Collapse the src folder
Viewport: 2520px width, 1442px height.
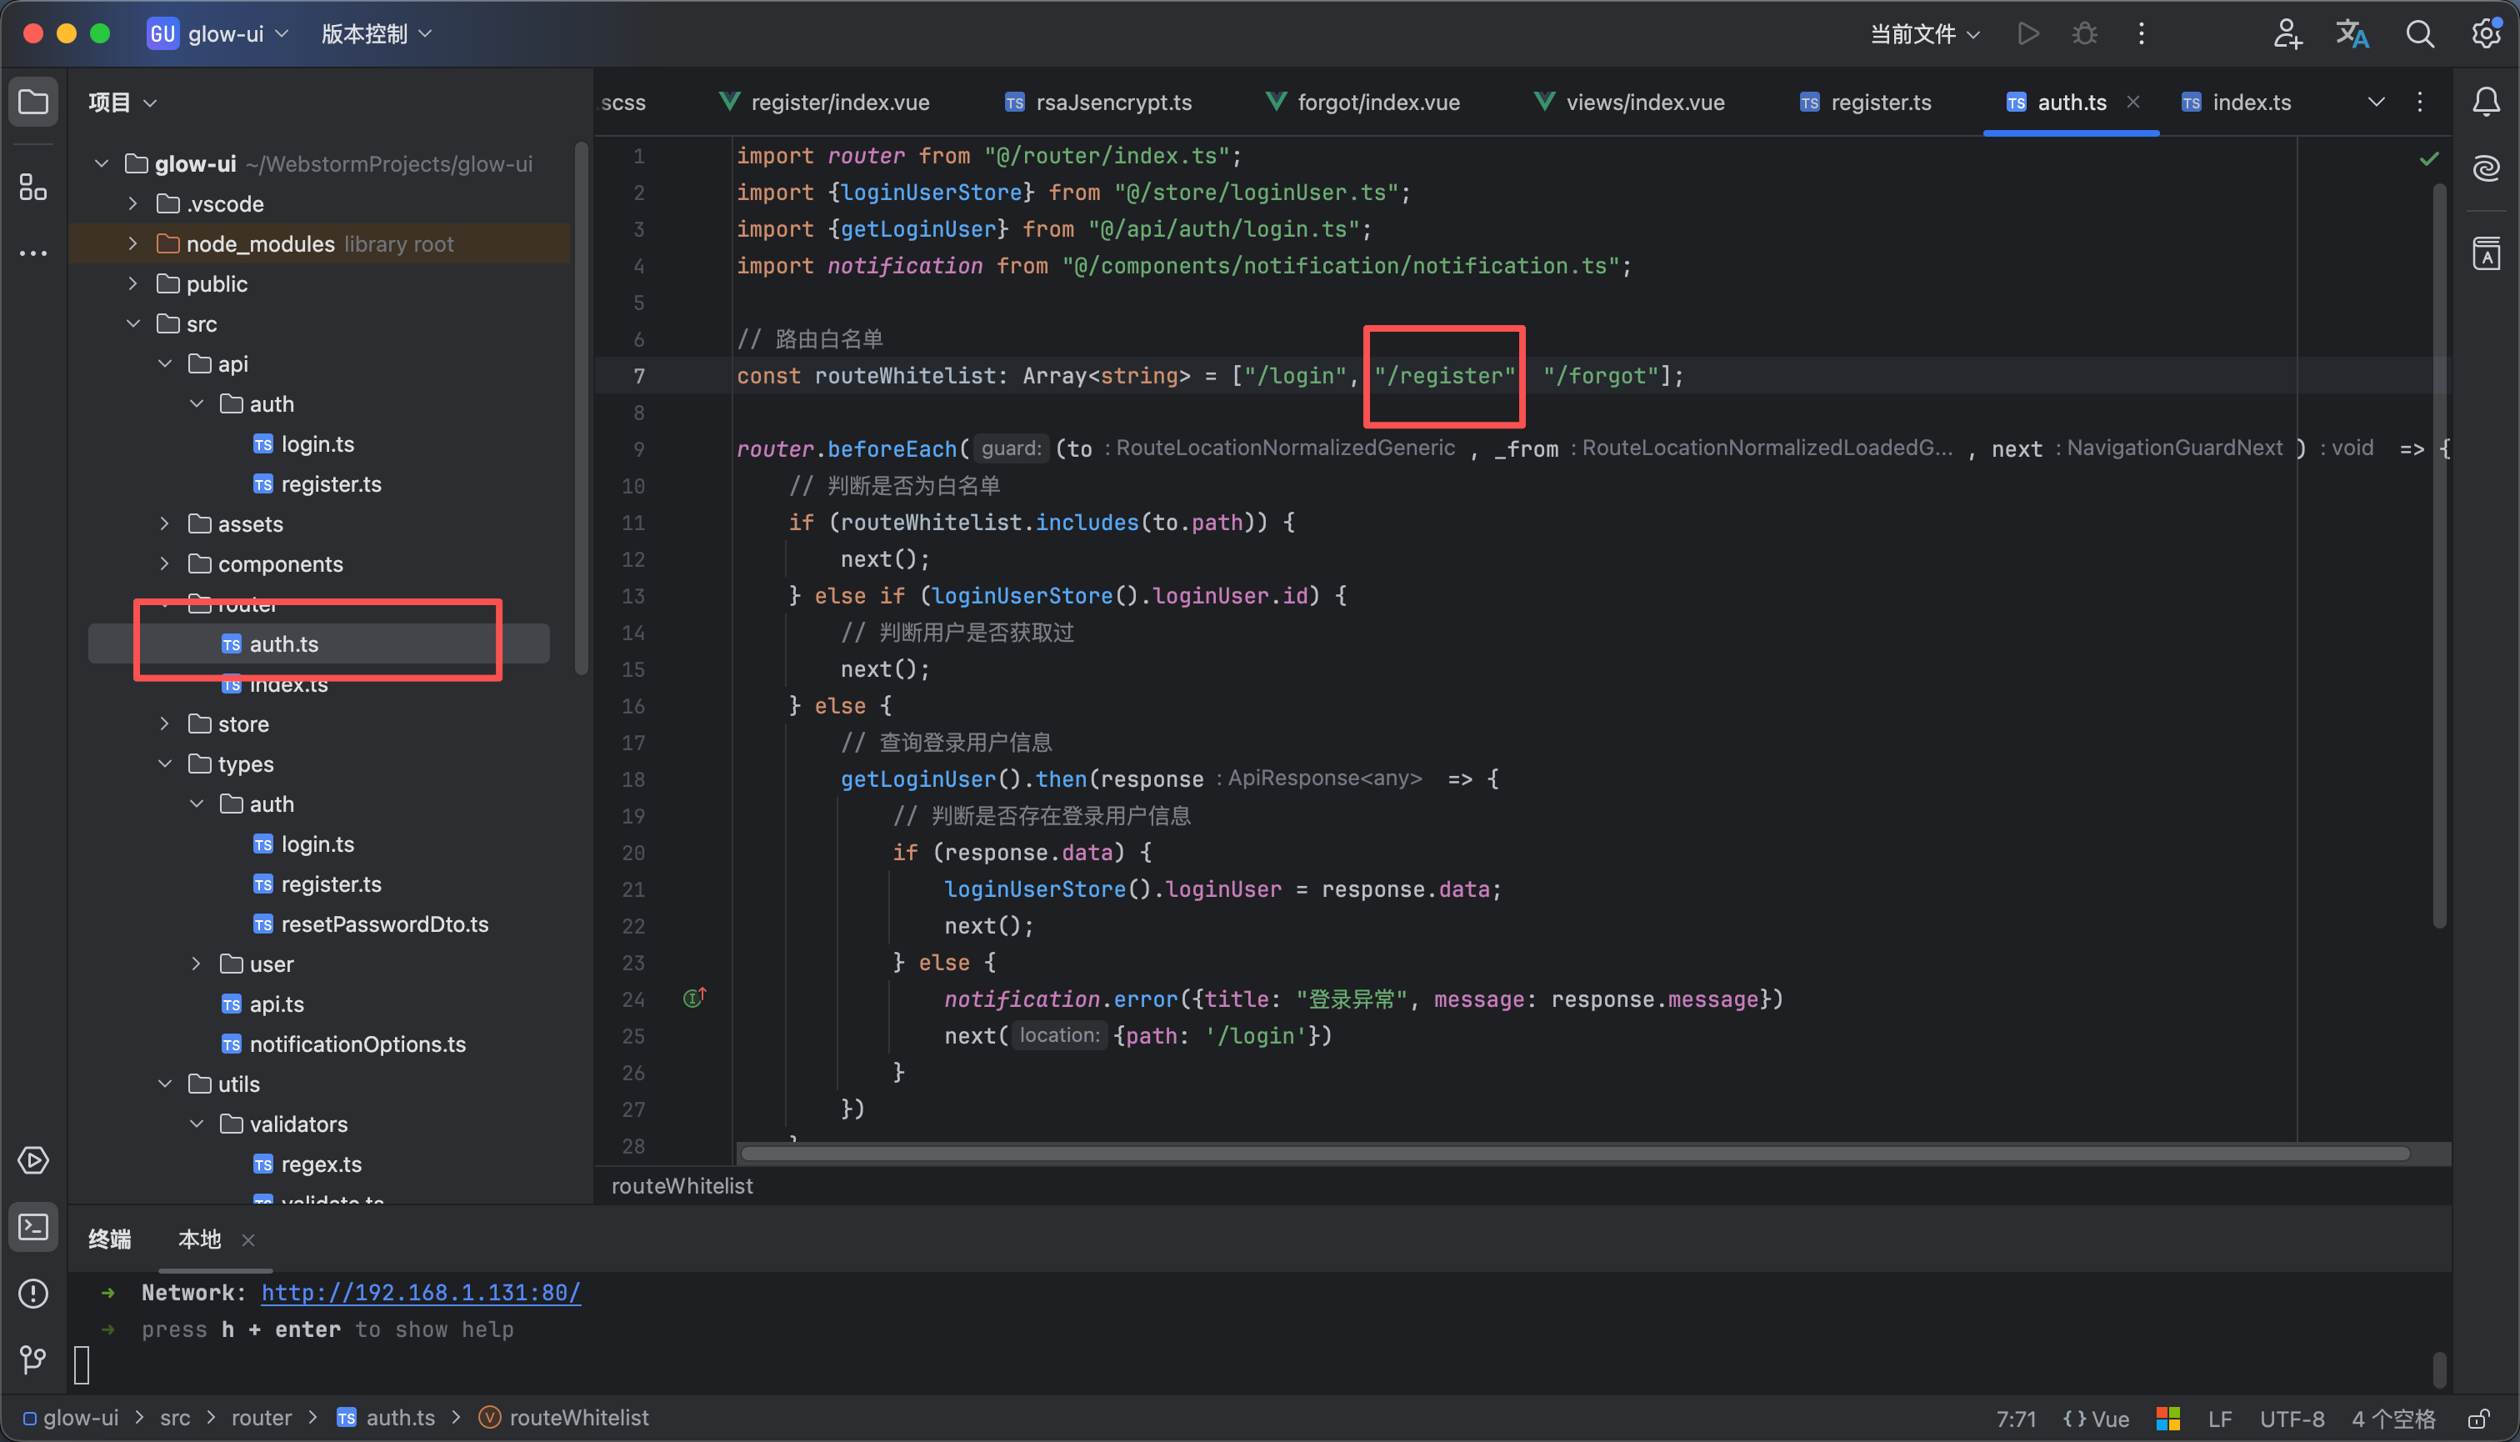[133, 324]
